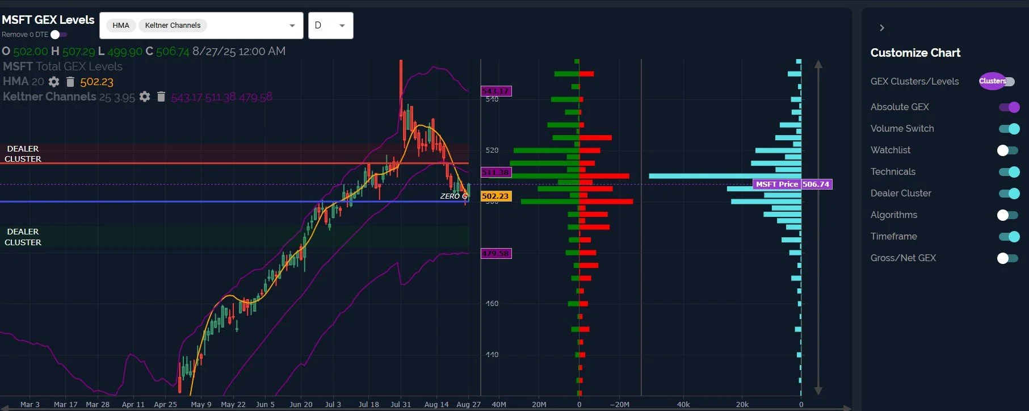Click the MSFT Price 506.74 label
Image resolution: width=1029 pixels, height=411 pixels.
792,184
